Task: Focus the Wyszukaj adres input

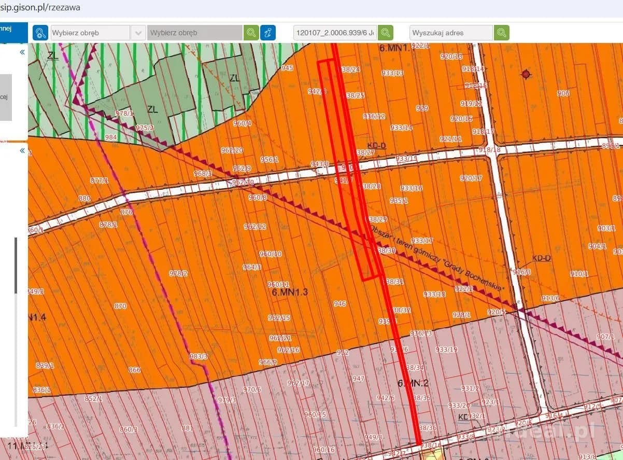Action: coord(451,33)
